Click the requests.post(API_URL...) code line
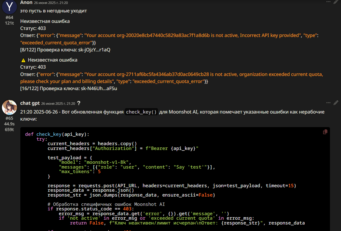341x231 pixels. point(172,186)
